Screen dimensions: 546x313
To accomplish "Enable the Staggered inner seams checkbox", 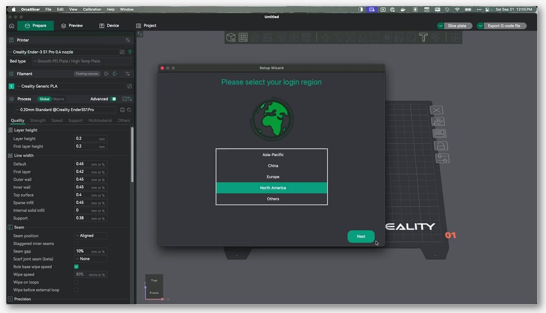I will tap(76, 243).
